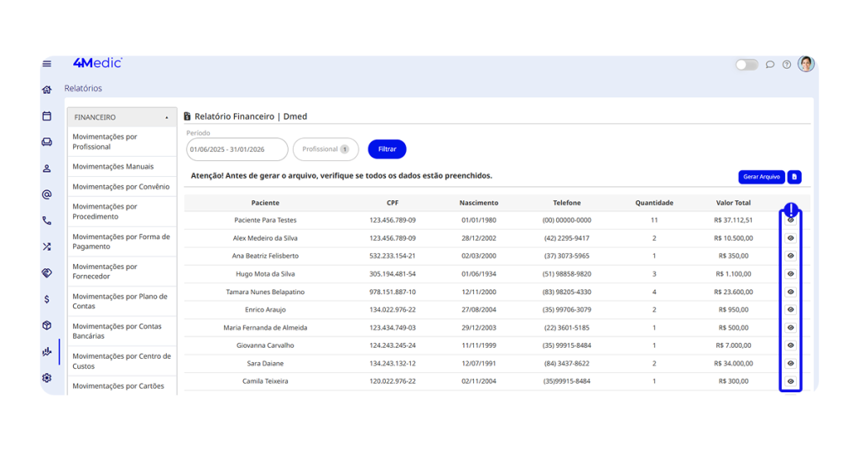
Task: Click the Gerar Arquivo button
Action: [761, 177]
